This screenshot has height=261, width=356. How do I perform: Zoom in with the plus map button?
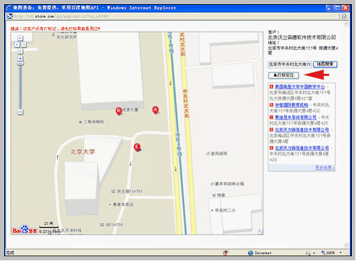pos(20,58)
